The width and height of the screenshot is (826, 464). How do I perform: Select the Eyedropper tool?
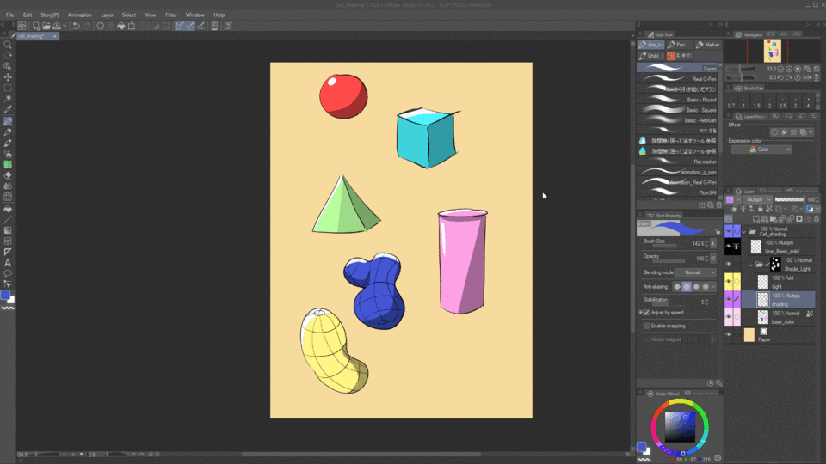point(8,110)
